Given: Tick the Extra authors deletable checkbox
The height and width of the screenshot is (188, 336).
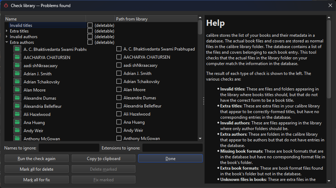Looking at the screenshot, I should click(90, 42).
